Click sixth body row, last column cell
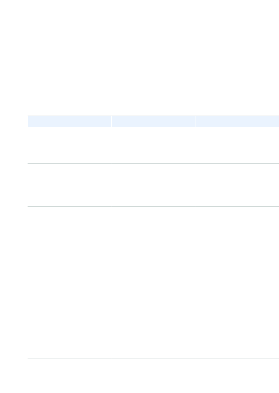The width and height of the screenshot is (279, 393). tap(237, 337)
